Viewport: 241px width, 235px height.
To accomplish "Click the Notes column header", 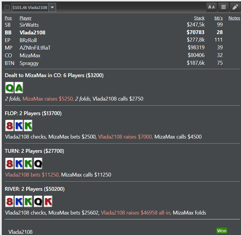I will point(234,18).
